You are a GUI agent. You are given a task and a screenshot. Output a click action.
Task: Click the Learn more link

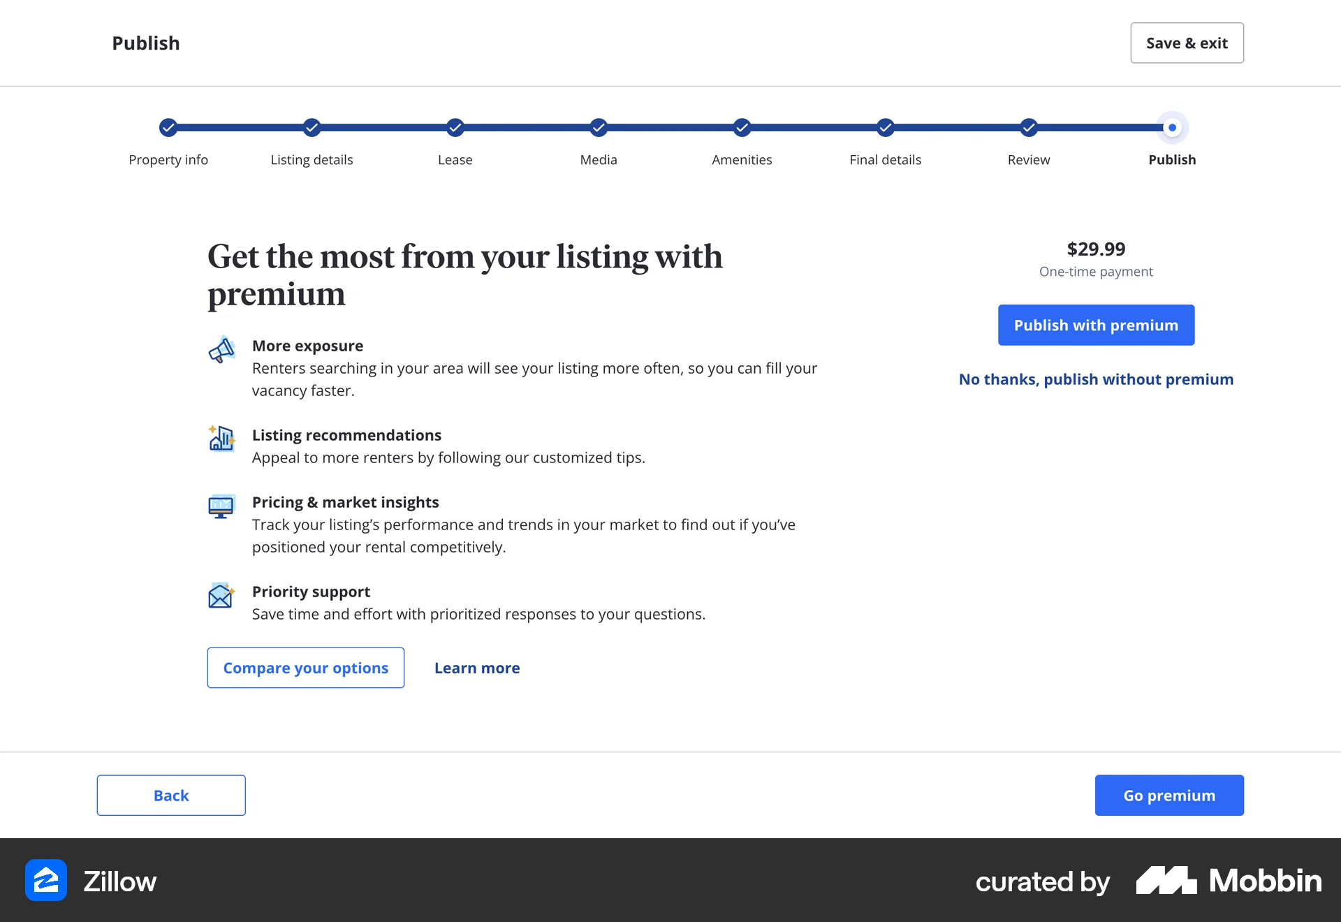pyautogui.click(x=477, y=668)
